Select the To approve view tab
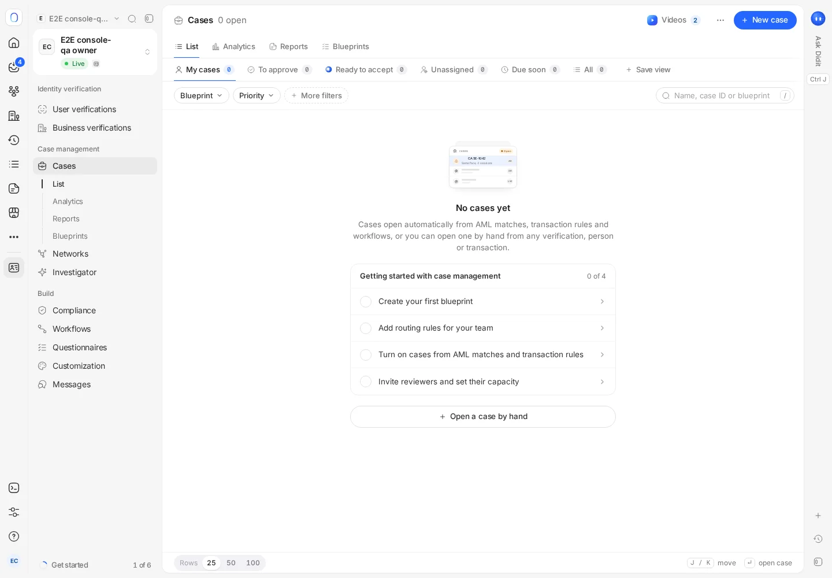 tap(279, 70)
